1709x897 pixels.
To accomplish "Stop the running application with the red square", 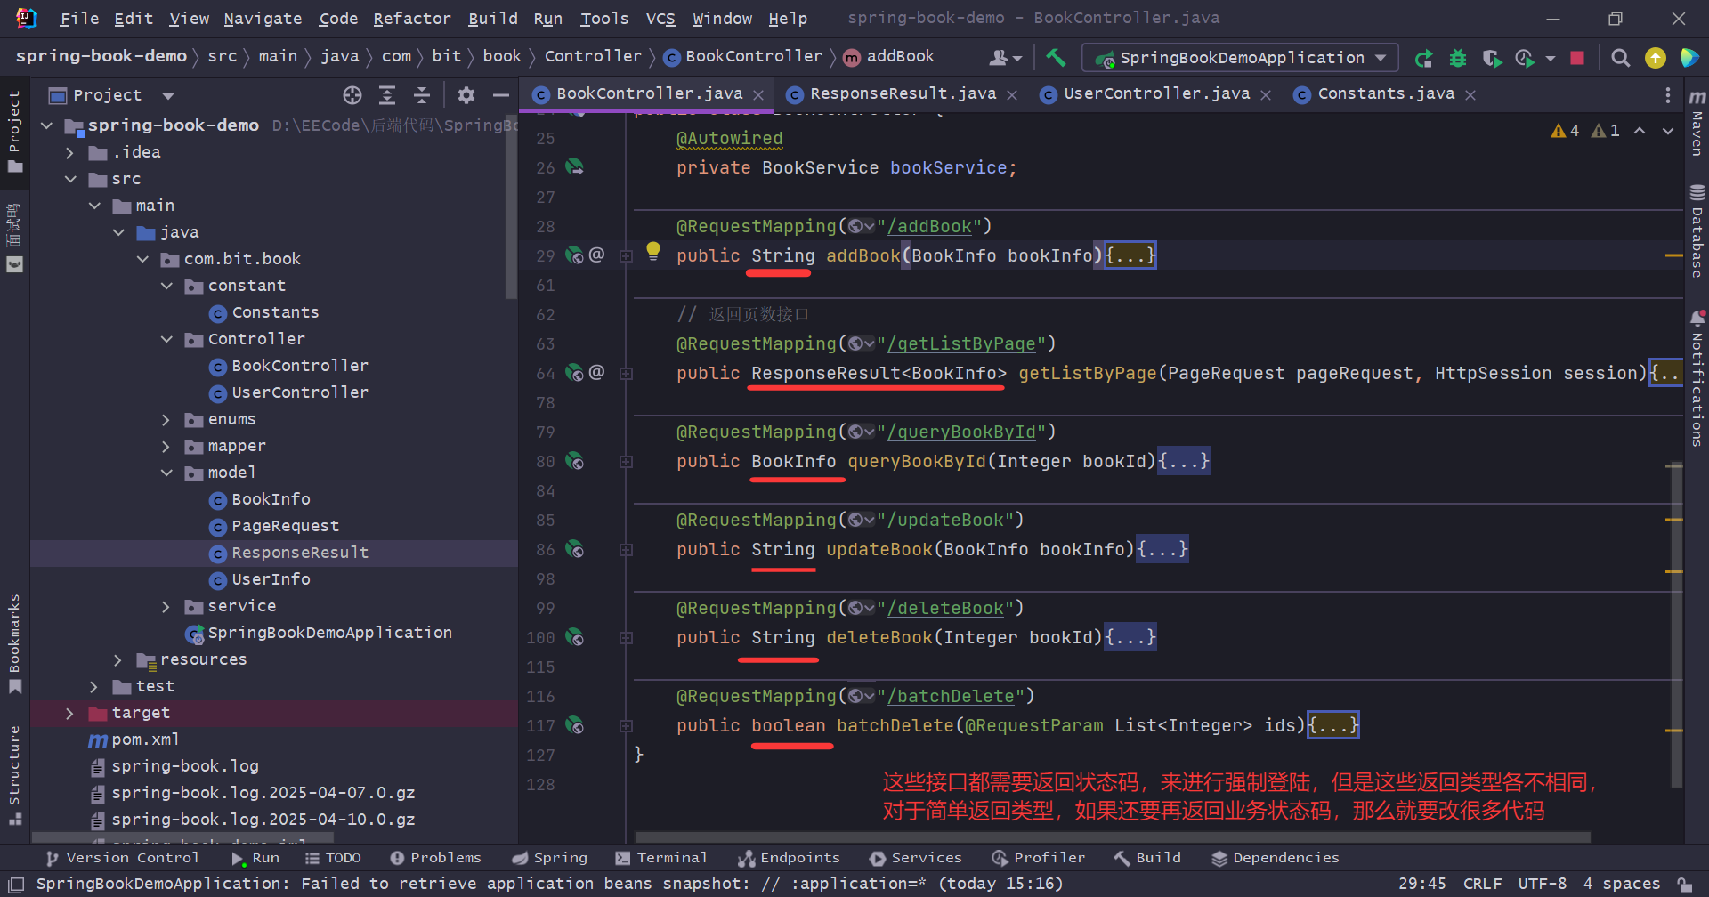I will [1577, 58].
